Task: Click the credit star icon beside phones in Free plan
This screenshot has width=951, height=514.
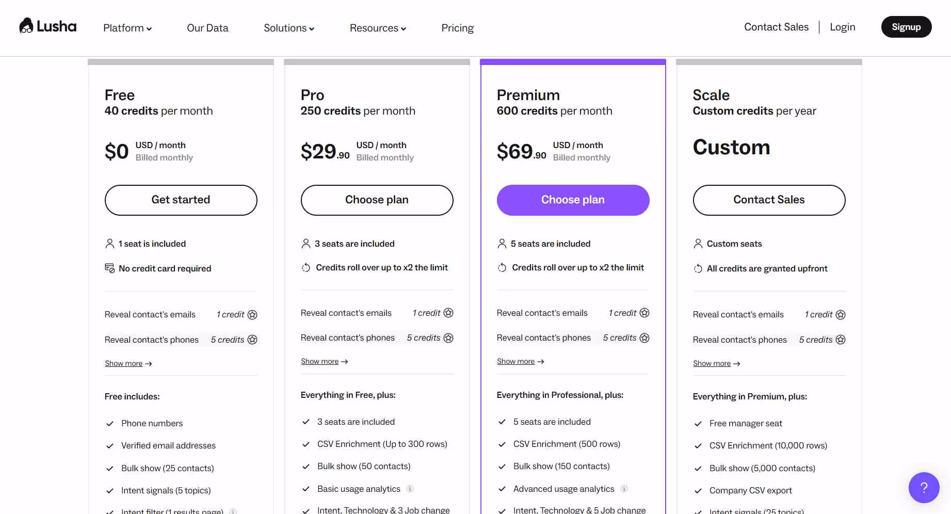Action: pyautogui.click(x=252, y=340)
